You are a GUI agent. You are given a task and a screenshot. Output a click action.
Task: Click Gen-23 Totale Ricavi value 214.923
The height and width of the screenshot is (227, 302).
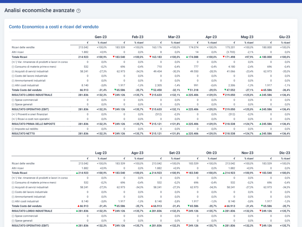83,57
